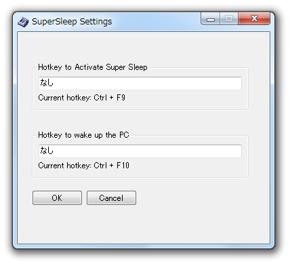Confirm settings with the OK button
This screenshot has width=290, height=264.
[57, 198]
